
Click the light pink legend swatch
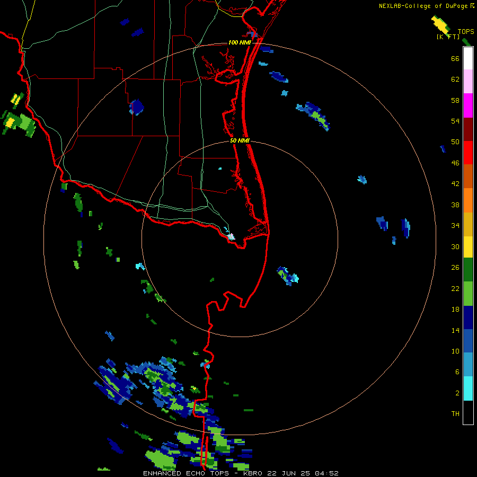point(468,81)
